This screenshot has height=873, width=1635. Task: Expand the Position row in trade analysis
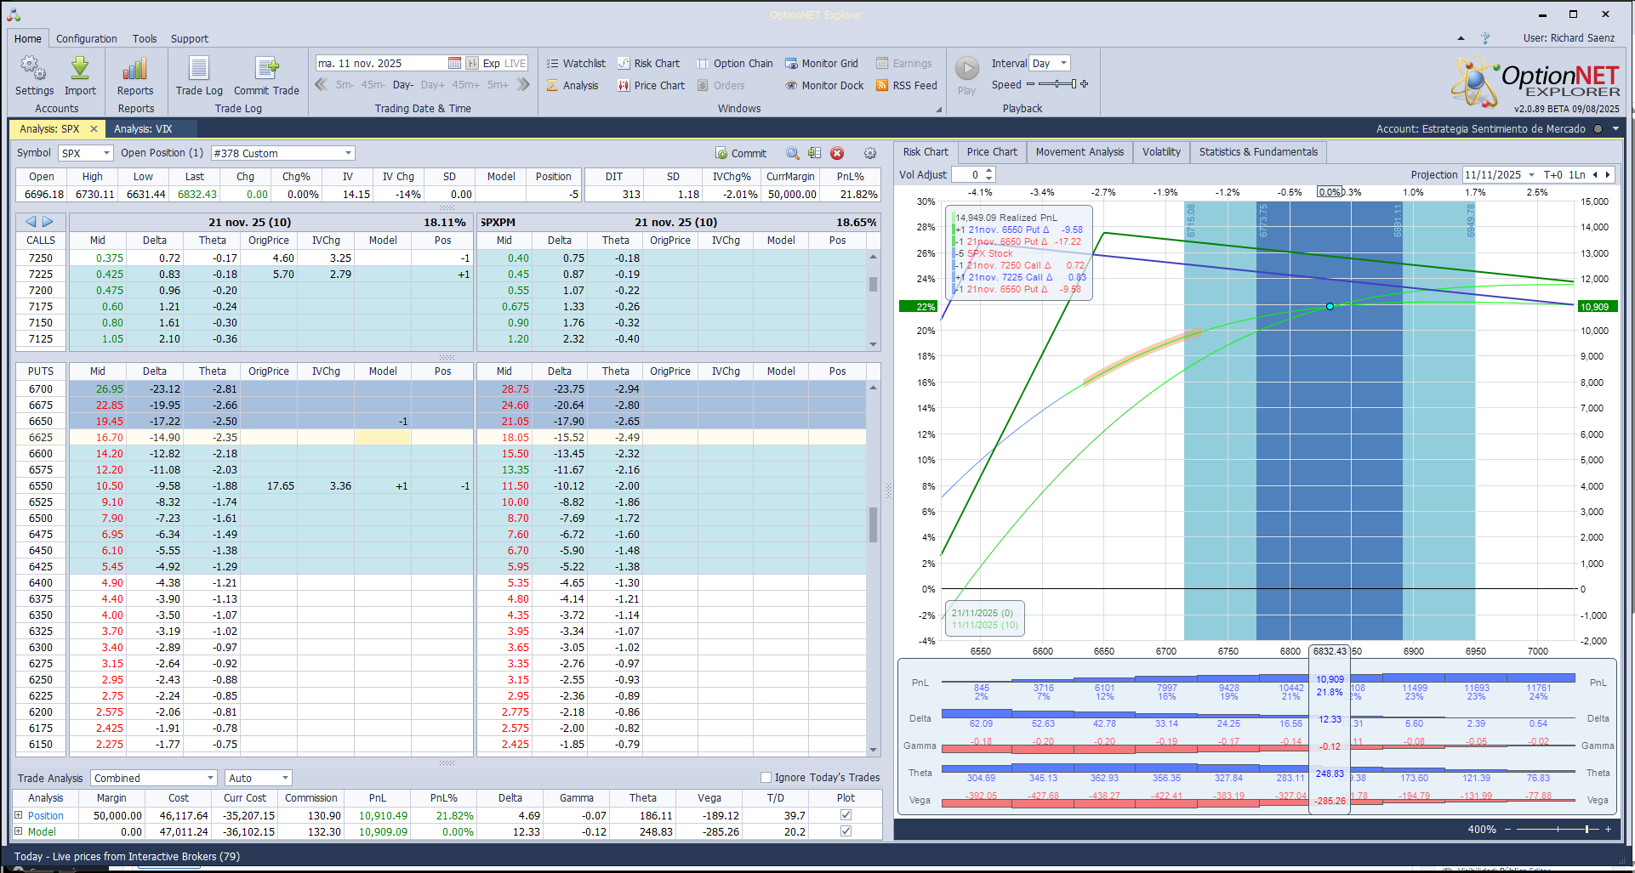pos(19,814)
